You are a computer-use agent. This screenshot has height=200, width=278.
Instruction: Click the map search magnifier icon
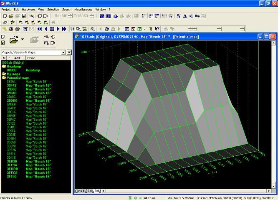[78, 29]
